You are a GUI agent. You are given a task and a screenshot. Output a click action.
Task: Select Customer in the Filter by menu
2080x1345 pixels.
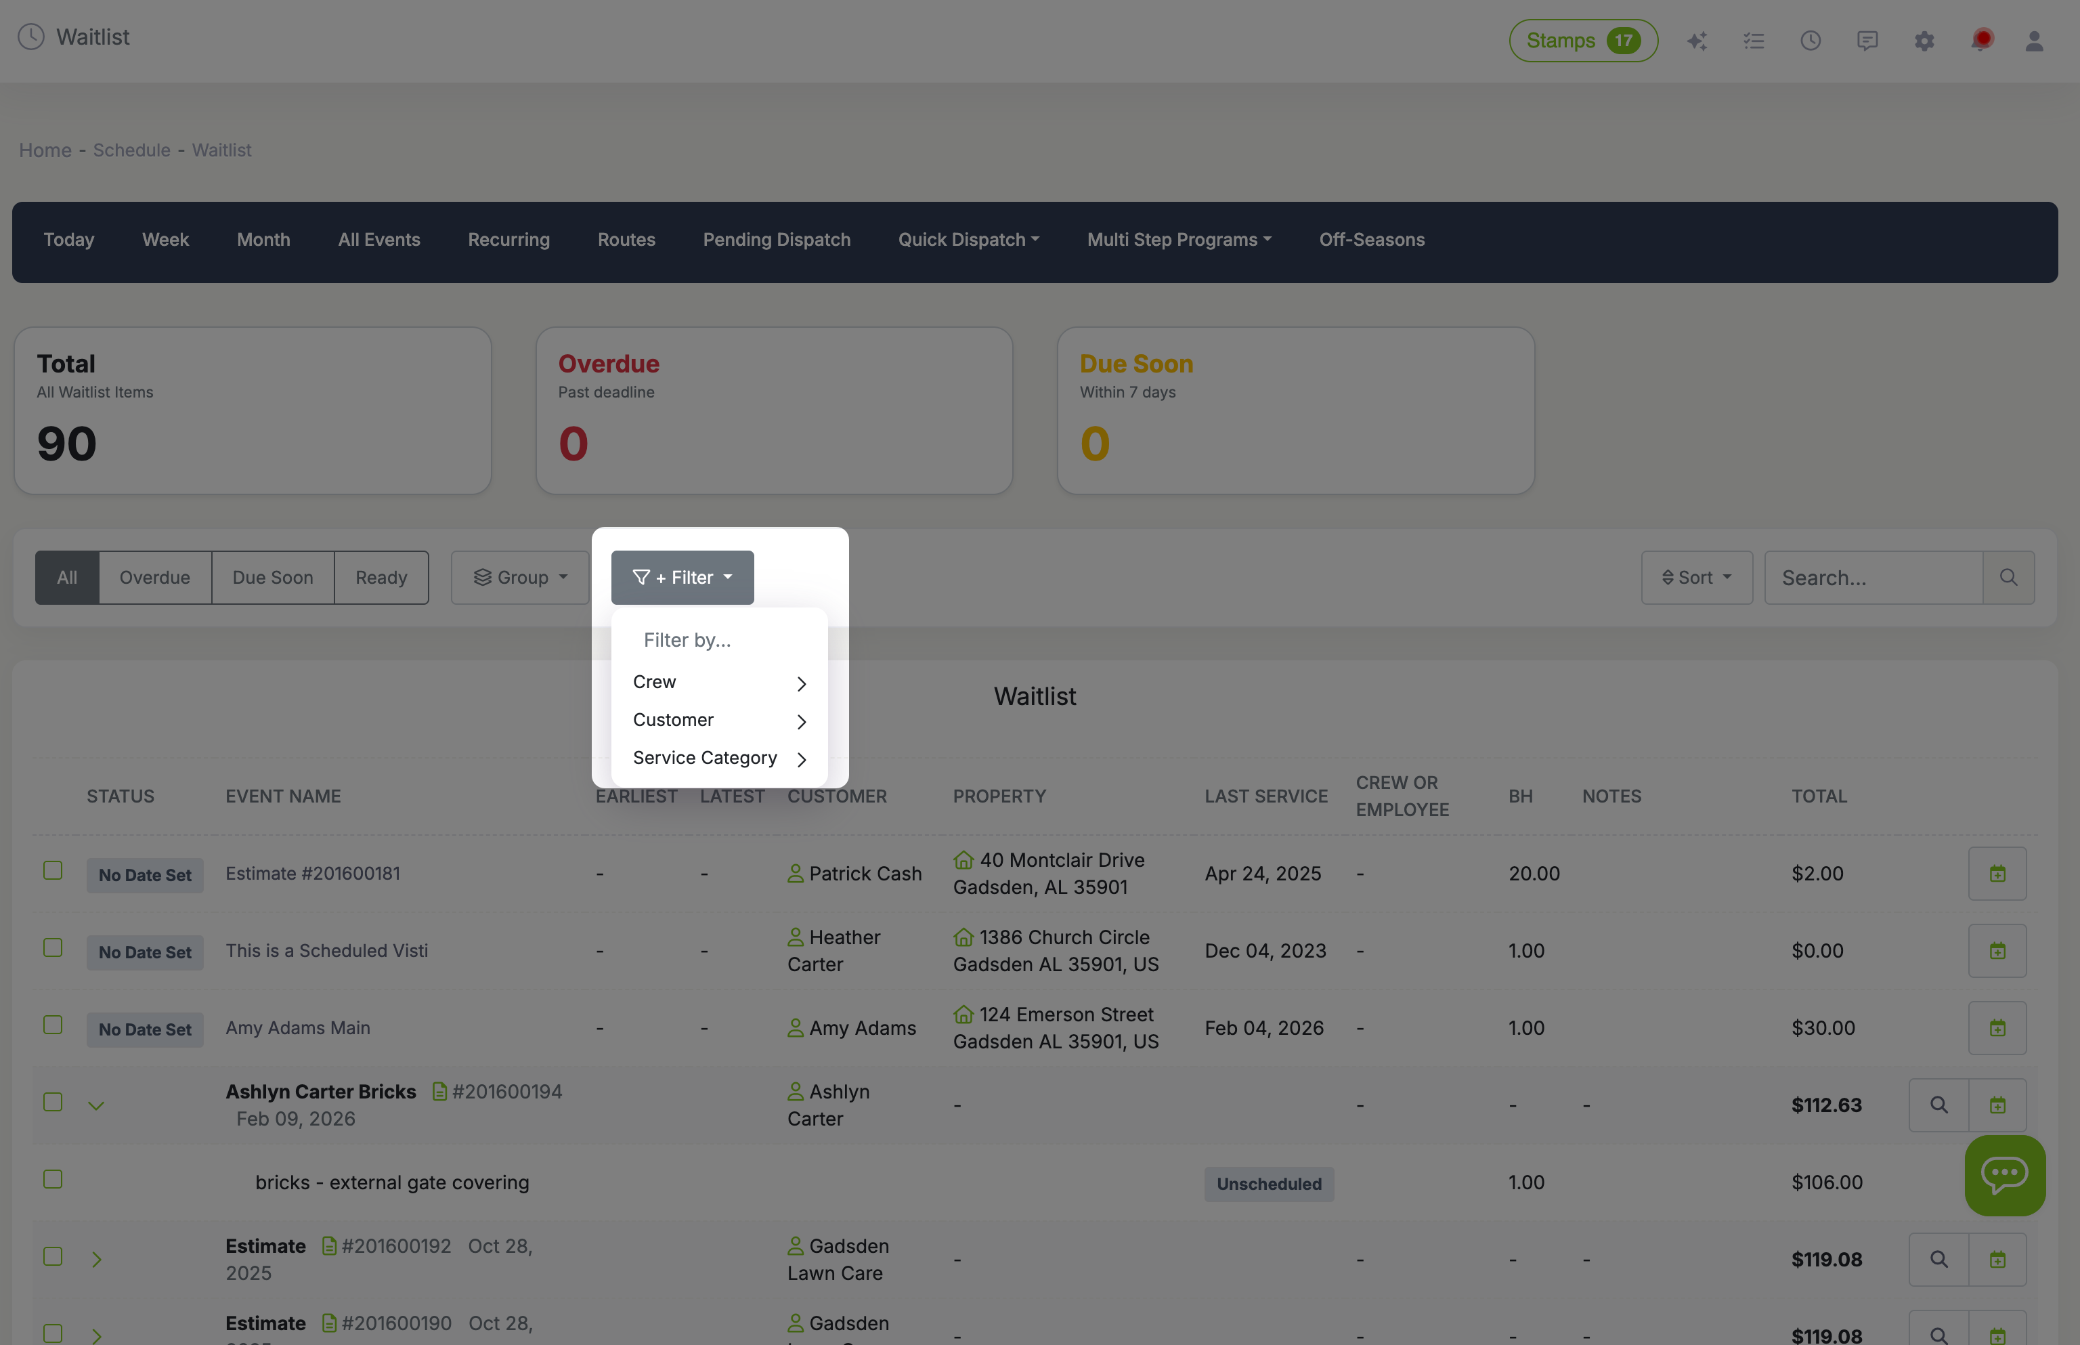tap(673, 720)
